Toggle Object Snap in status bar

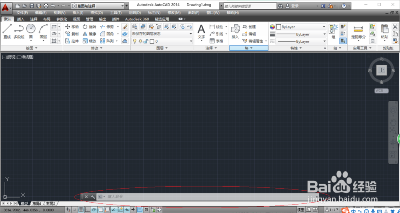pos(100,210)
